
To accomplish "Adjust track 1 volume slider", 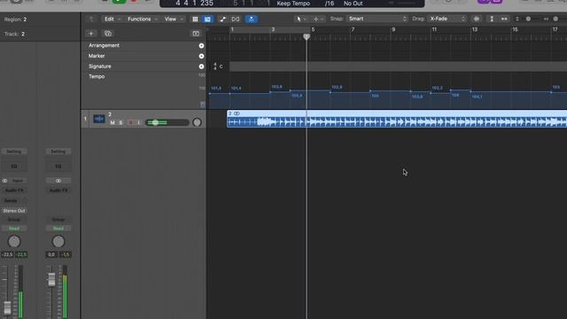I will coord(167,123).
